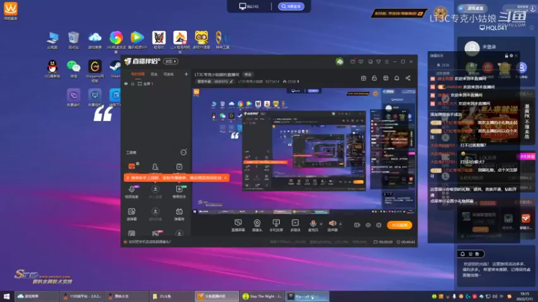Open the Windows Start button
The image size is (538, 302).
(7, 296)
